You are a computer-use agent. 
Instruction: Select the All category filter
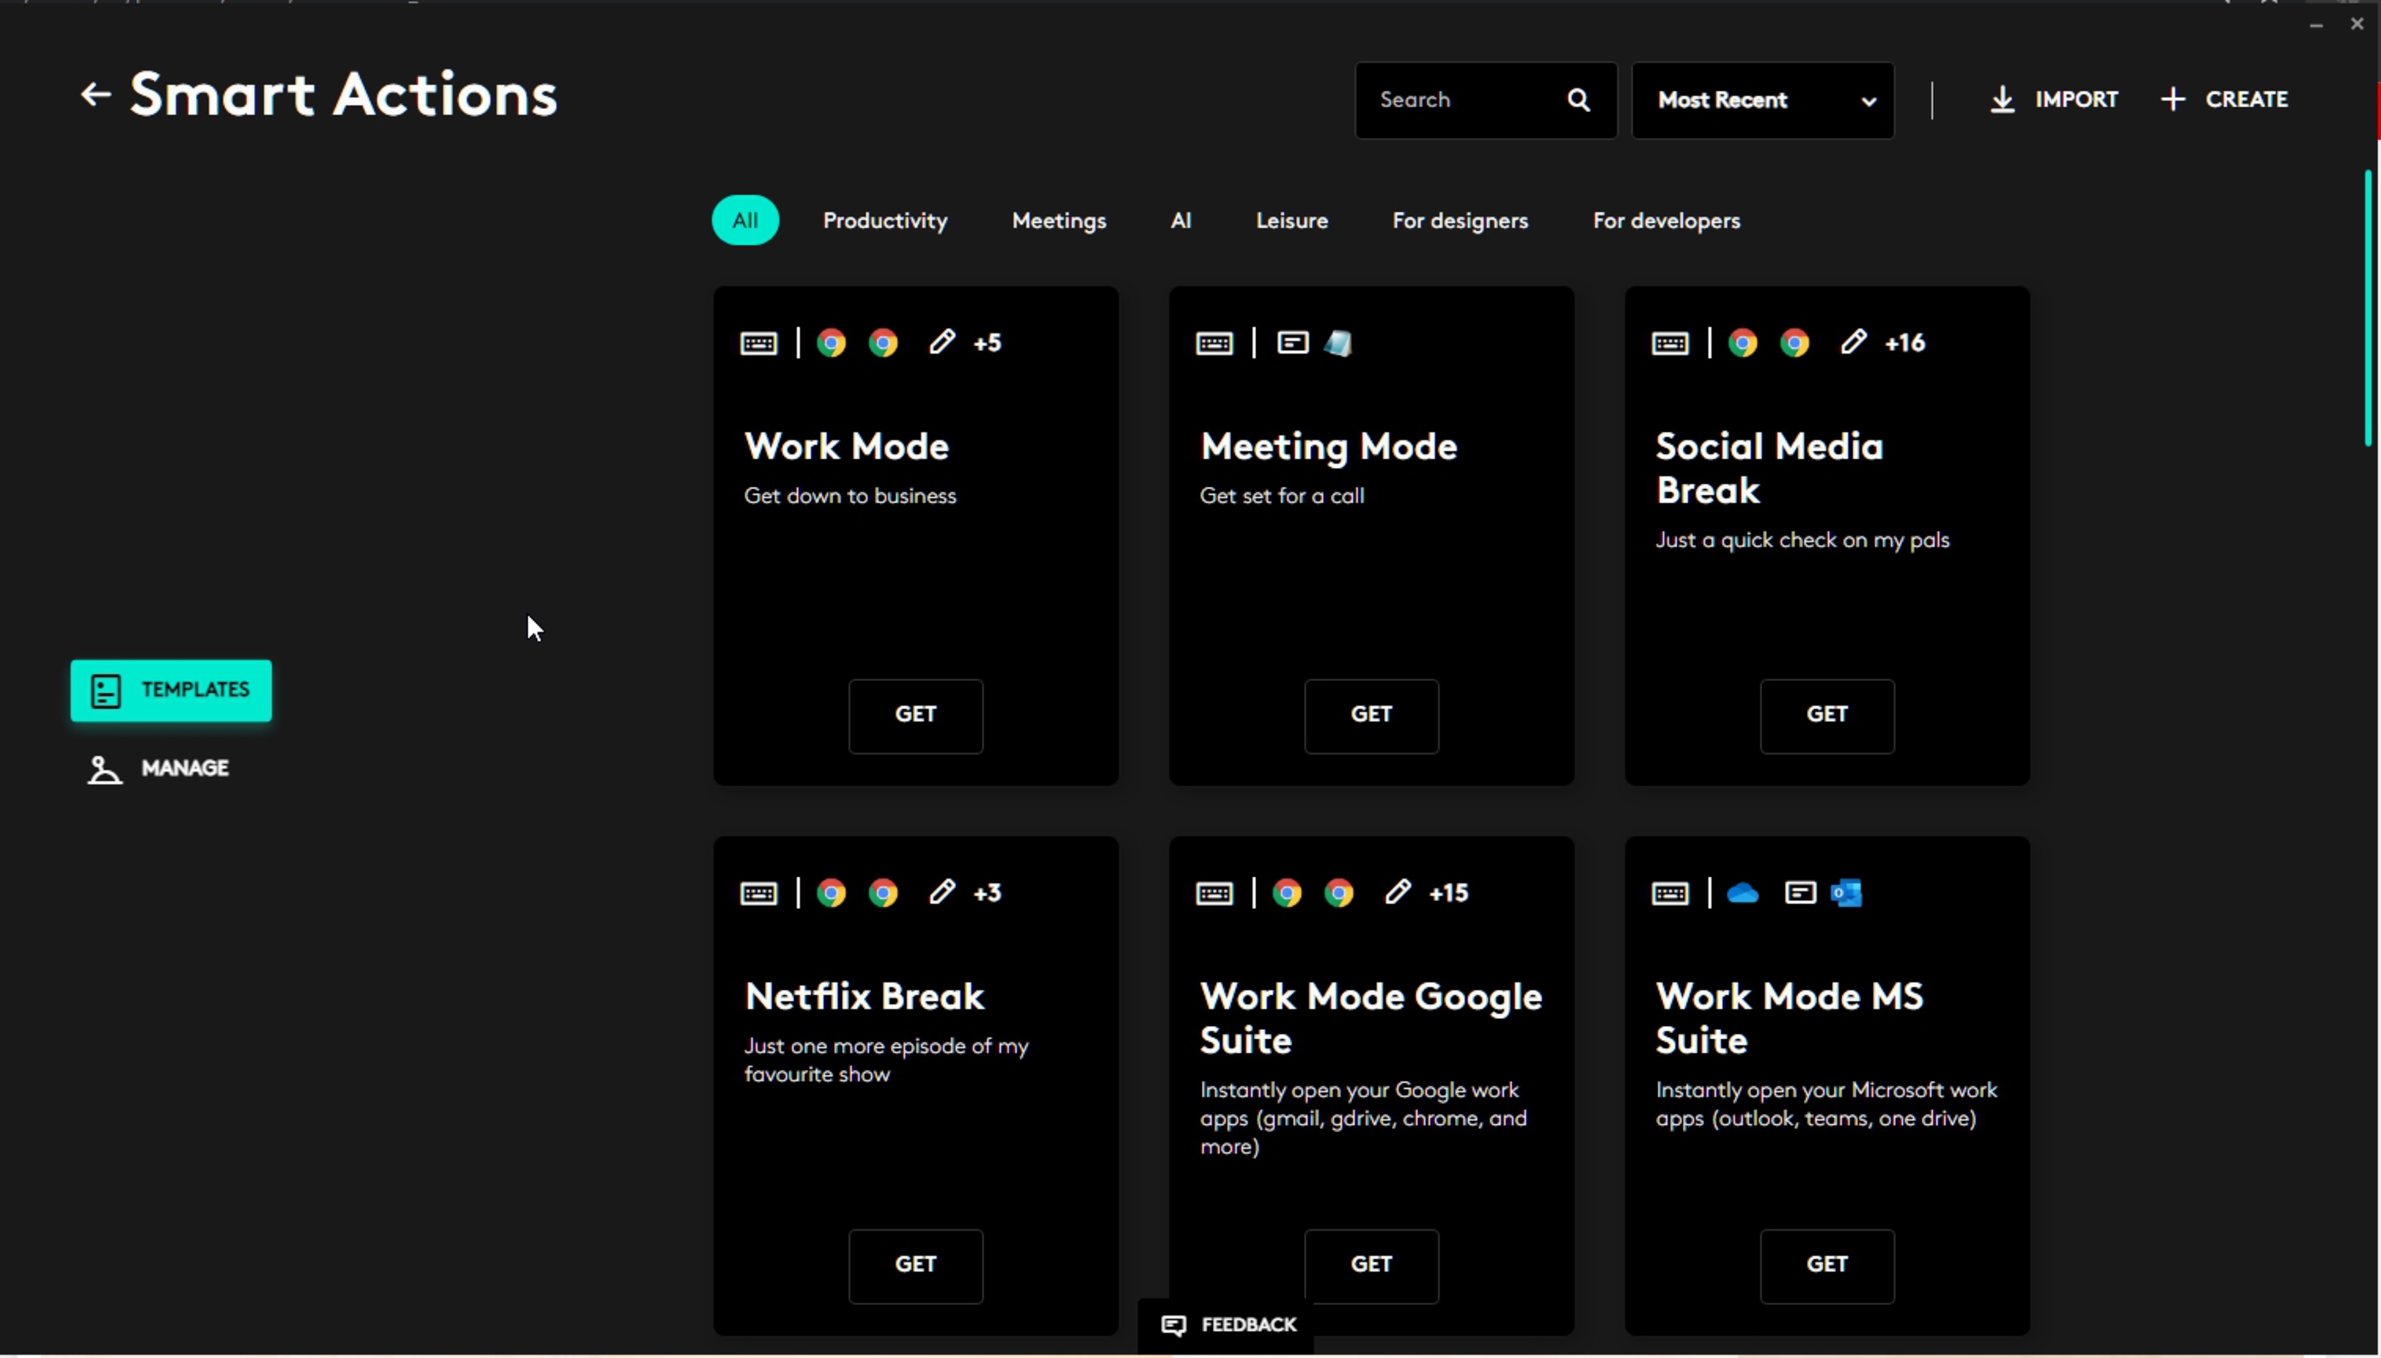click(x=744, y=221)
